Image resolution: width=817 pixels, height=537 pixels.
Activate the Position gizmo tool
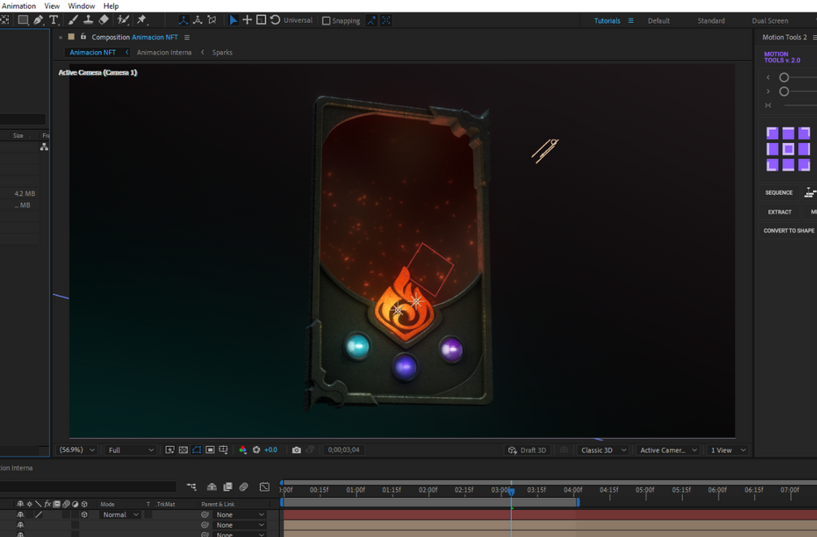click(x=247, y=20)
